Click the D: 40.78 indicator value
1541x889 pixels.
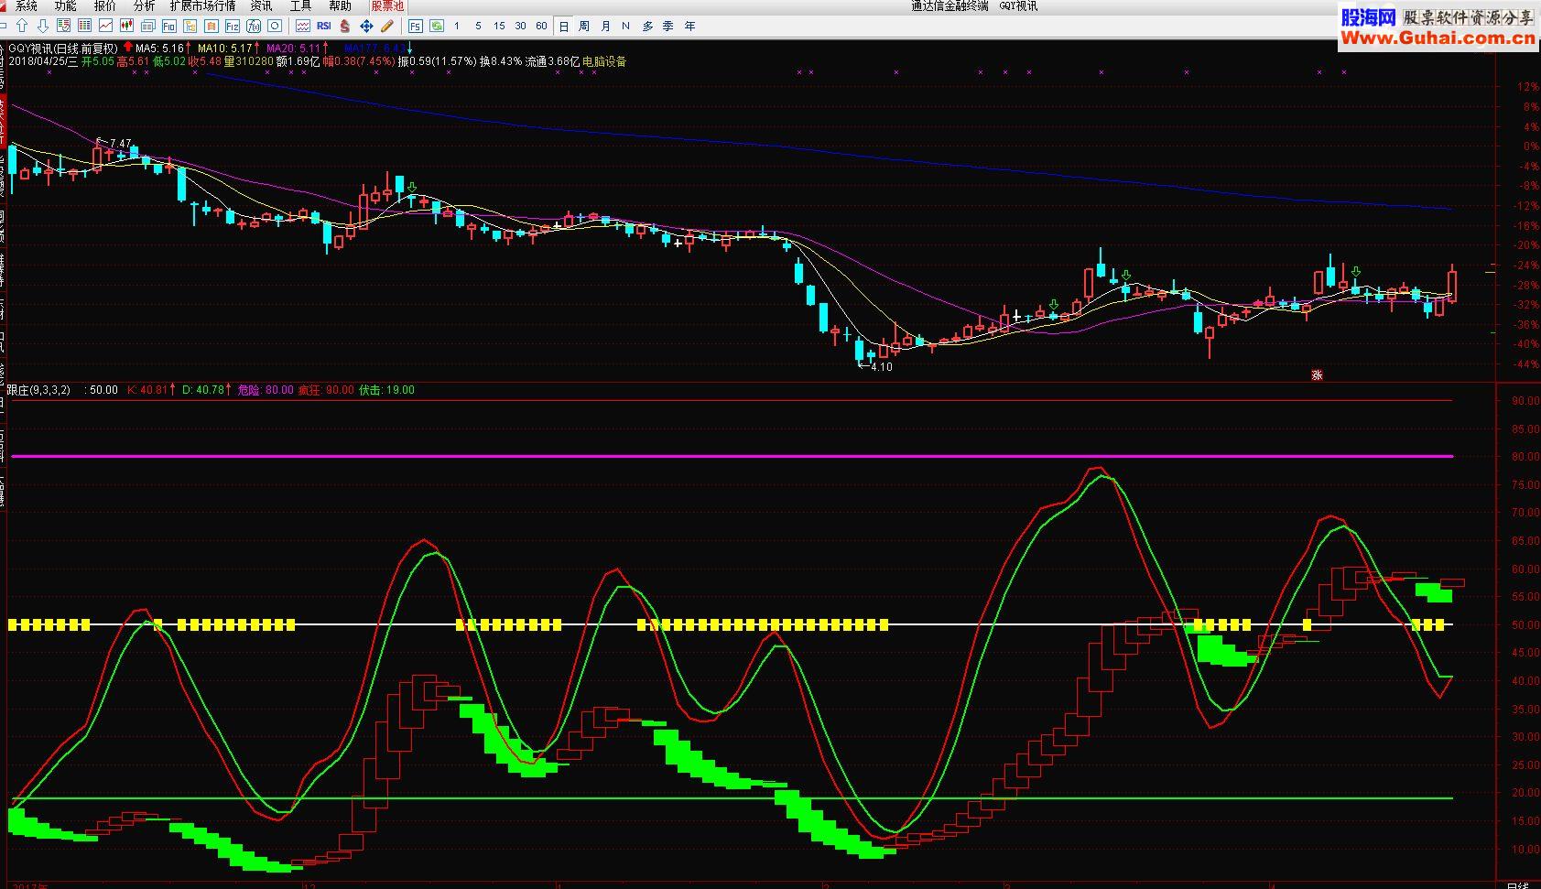point(203,390)
